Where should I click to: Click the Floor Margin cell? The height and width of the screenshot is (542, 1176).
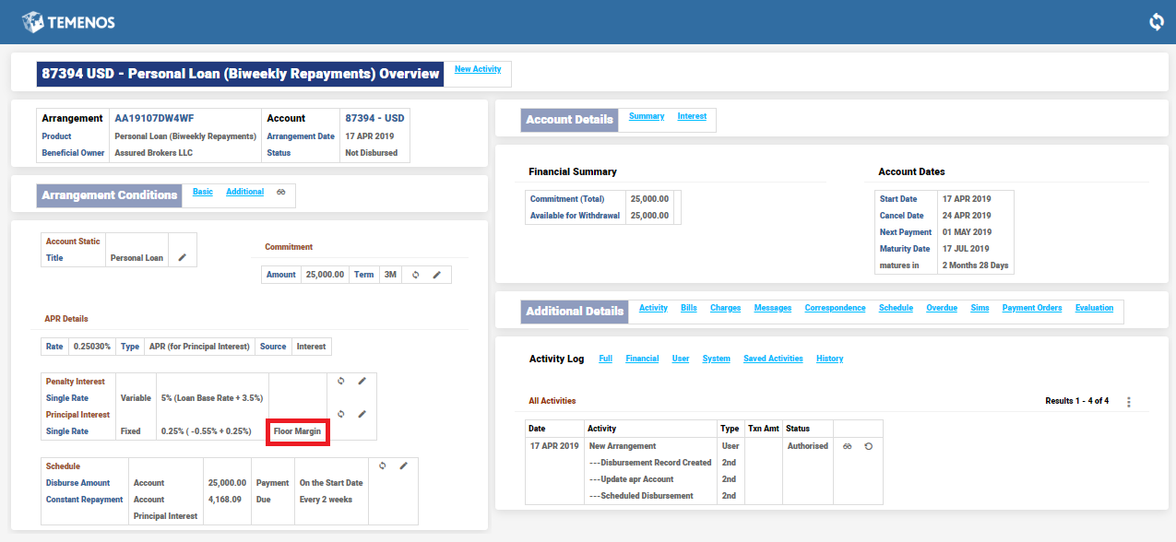click(297, 431)
